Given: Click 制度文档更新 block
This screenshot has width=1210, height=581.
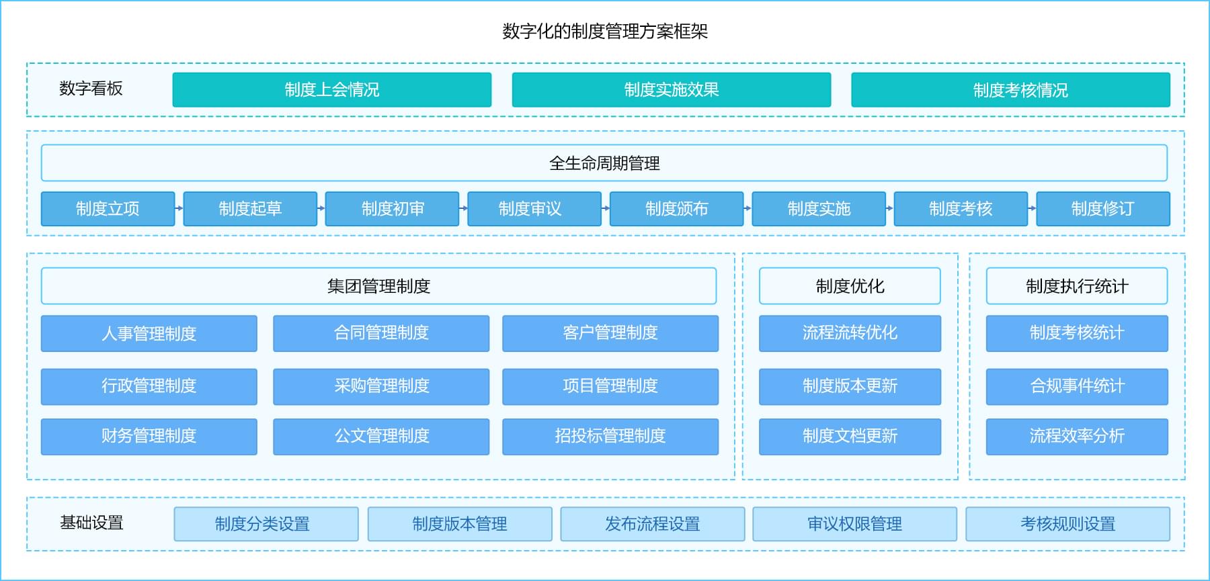Looking at the screenshot, I should coord(850,437).
